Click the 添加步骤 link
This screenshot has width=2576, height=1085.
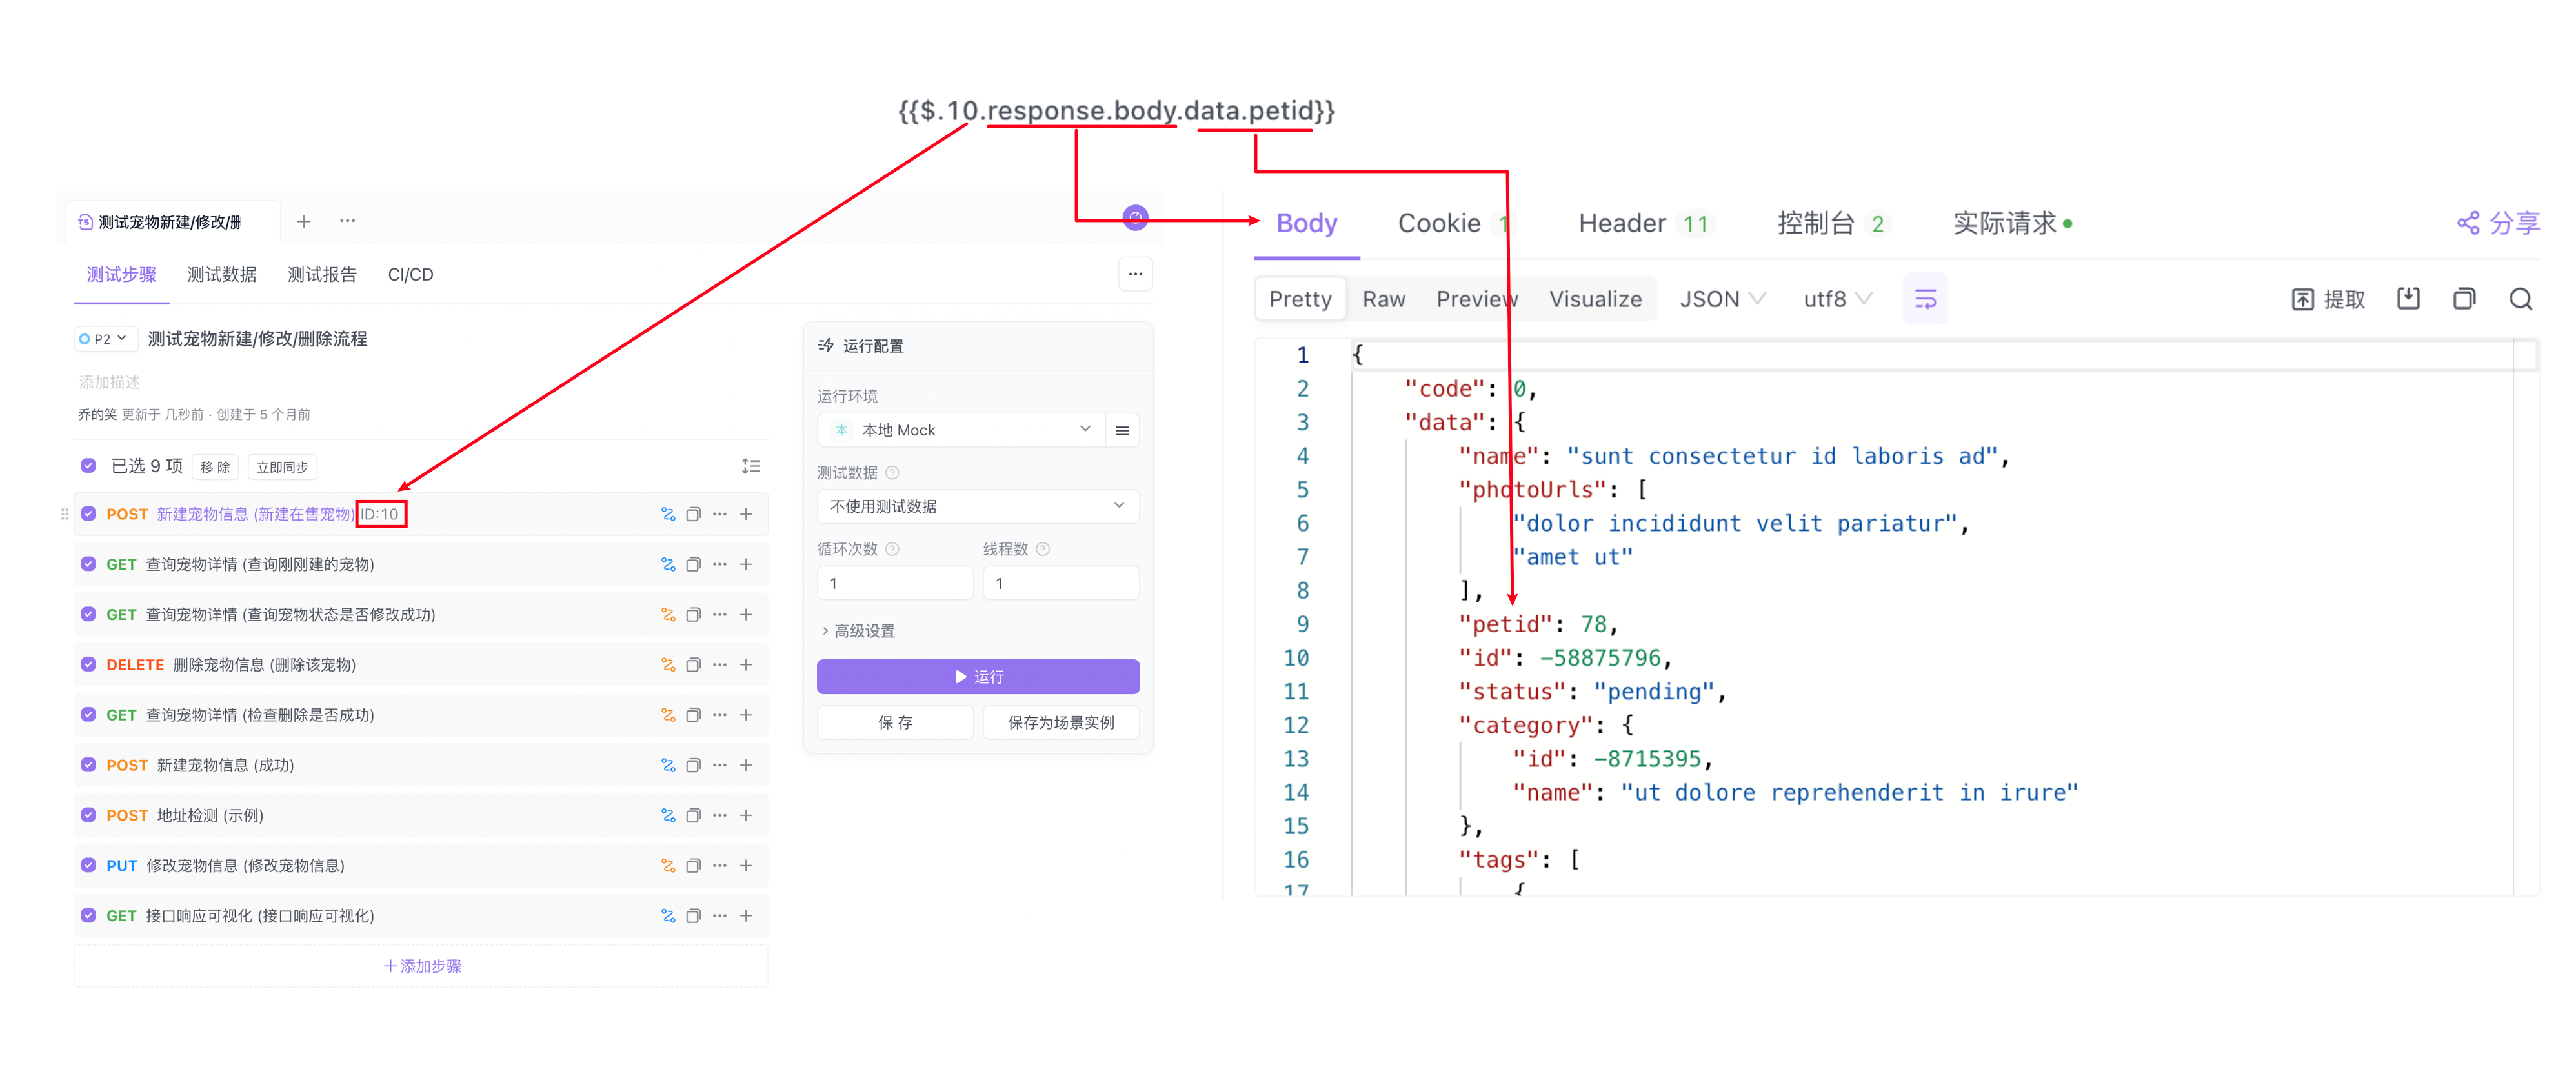click(x=422, y=967)
